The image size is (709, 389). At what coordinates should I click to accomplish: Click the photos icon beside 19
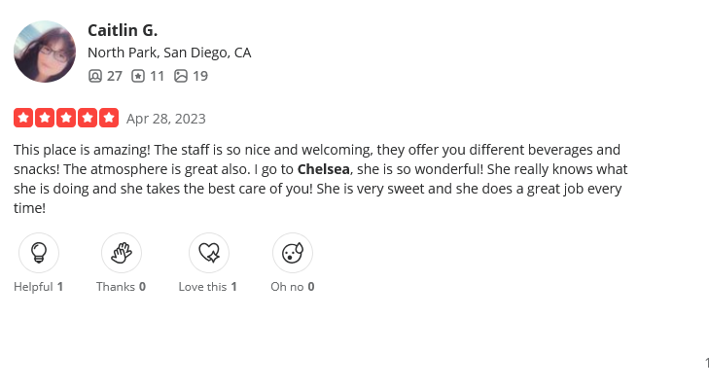(180, 76)
